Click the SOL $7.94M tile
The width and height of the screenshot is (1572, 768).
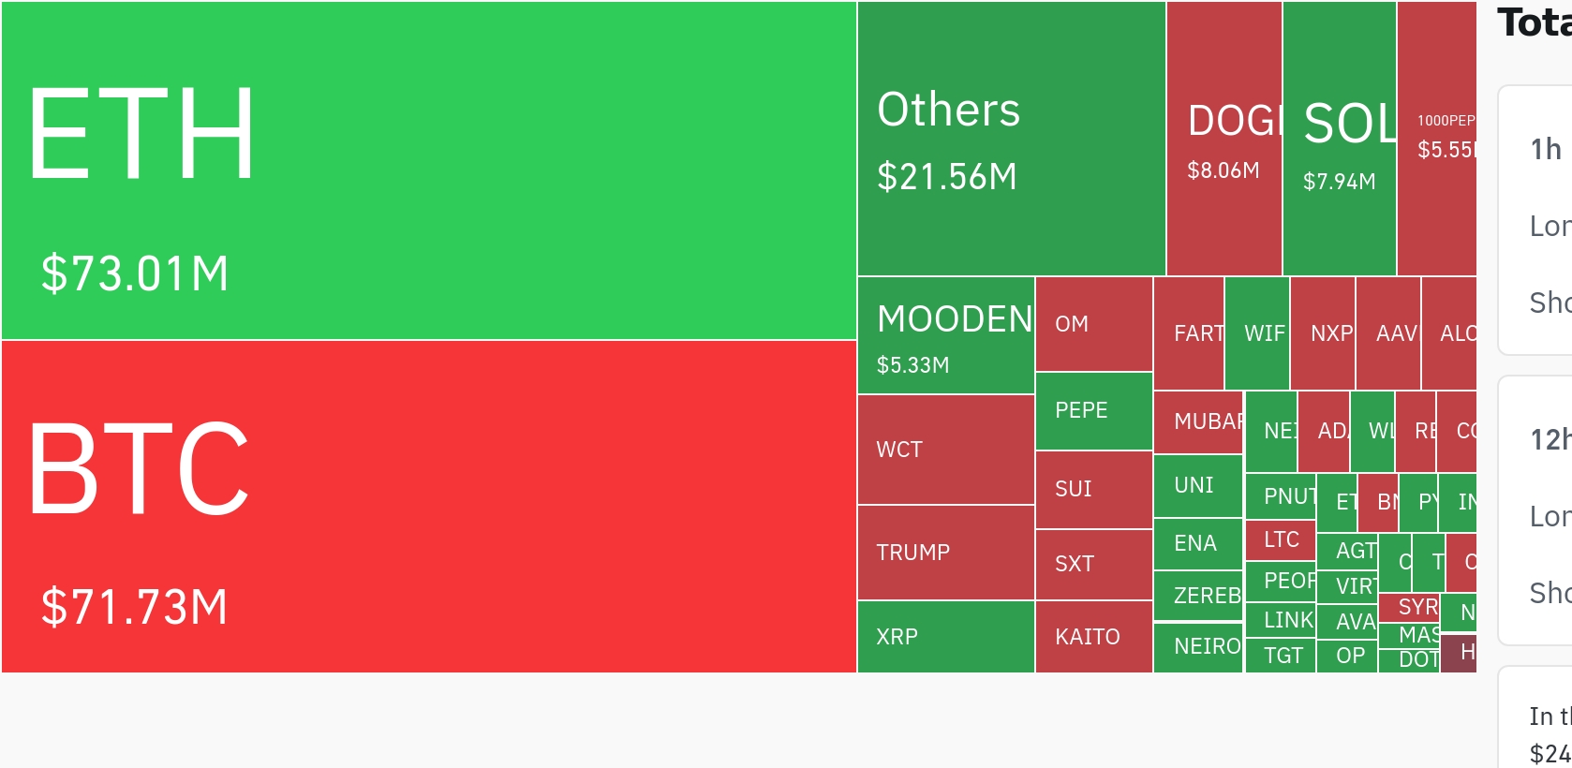pyautogui.click(x=1340, y=139)
